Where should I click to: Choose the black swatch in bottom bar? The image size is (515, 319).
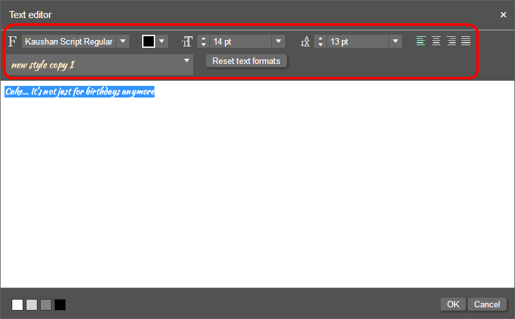pyautogui.click(x=60, y=305)
